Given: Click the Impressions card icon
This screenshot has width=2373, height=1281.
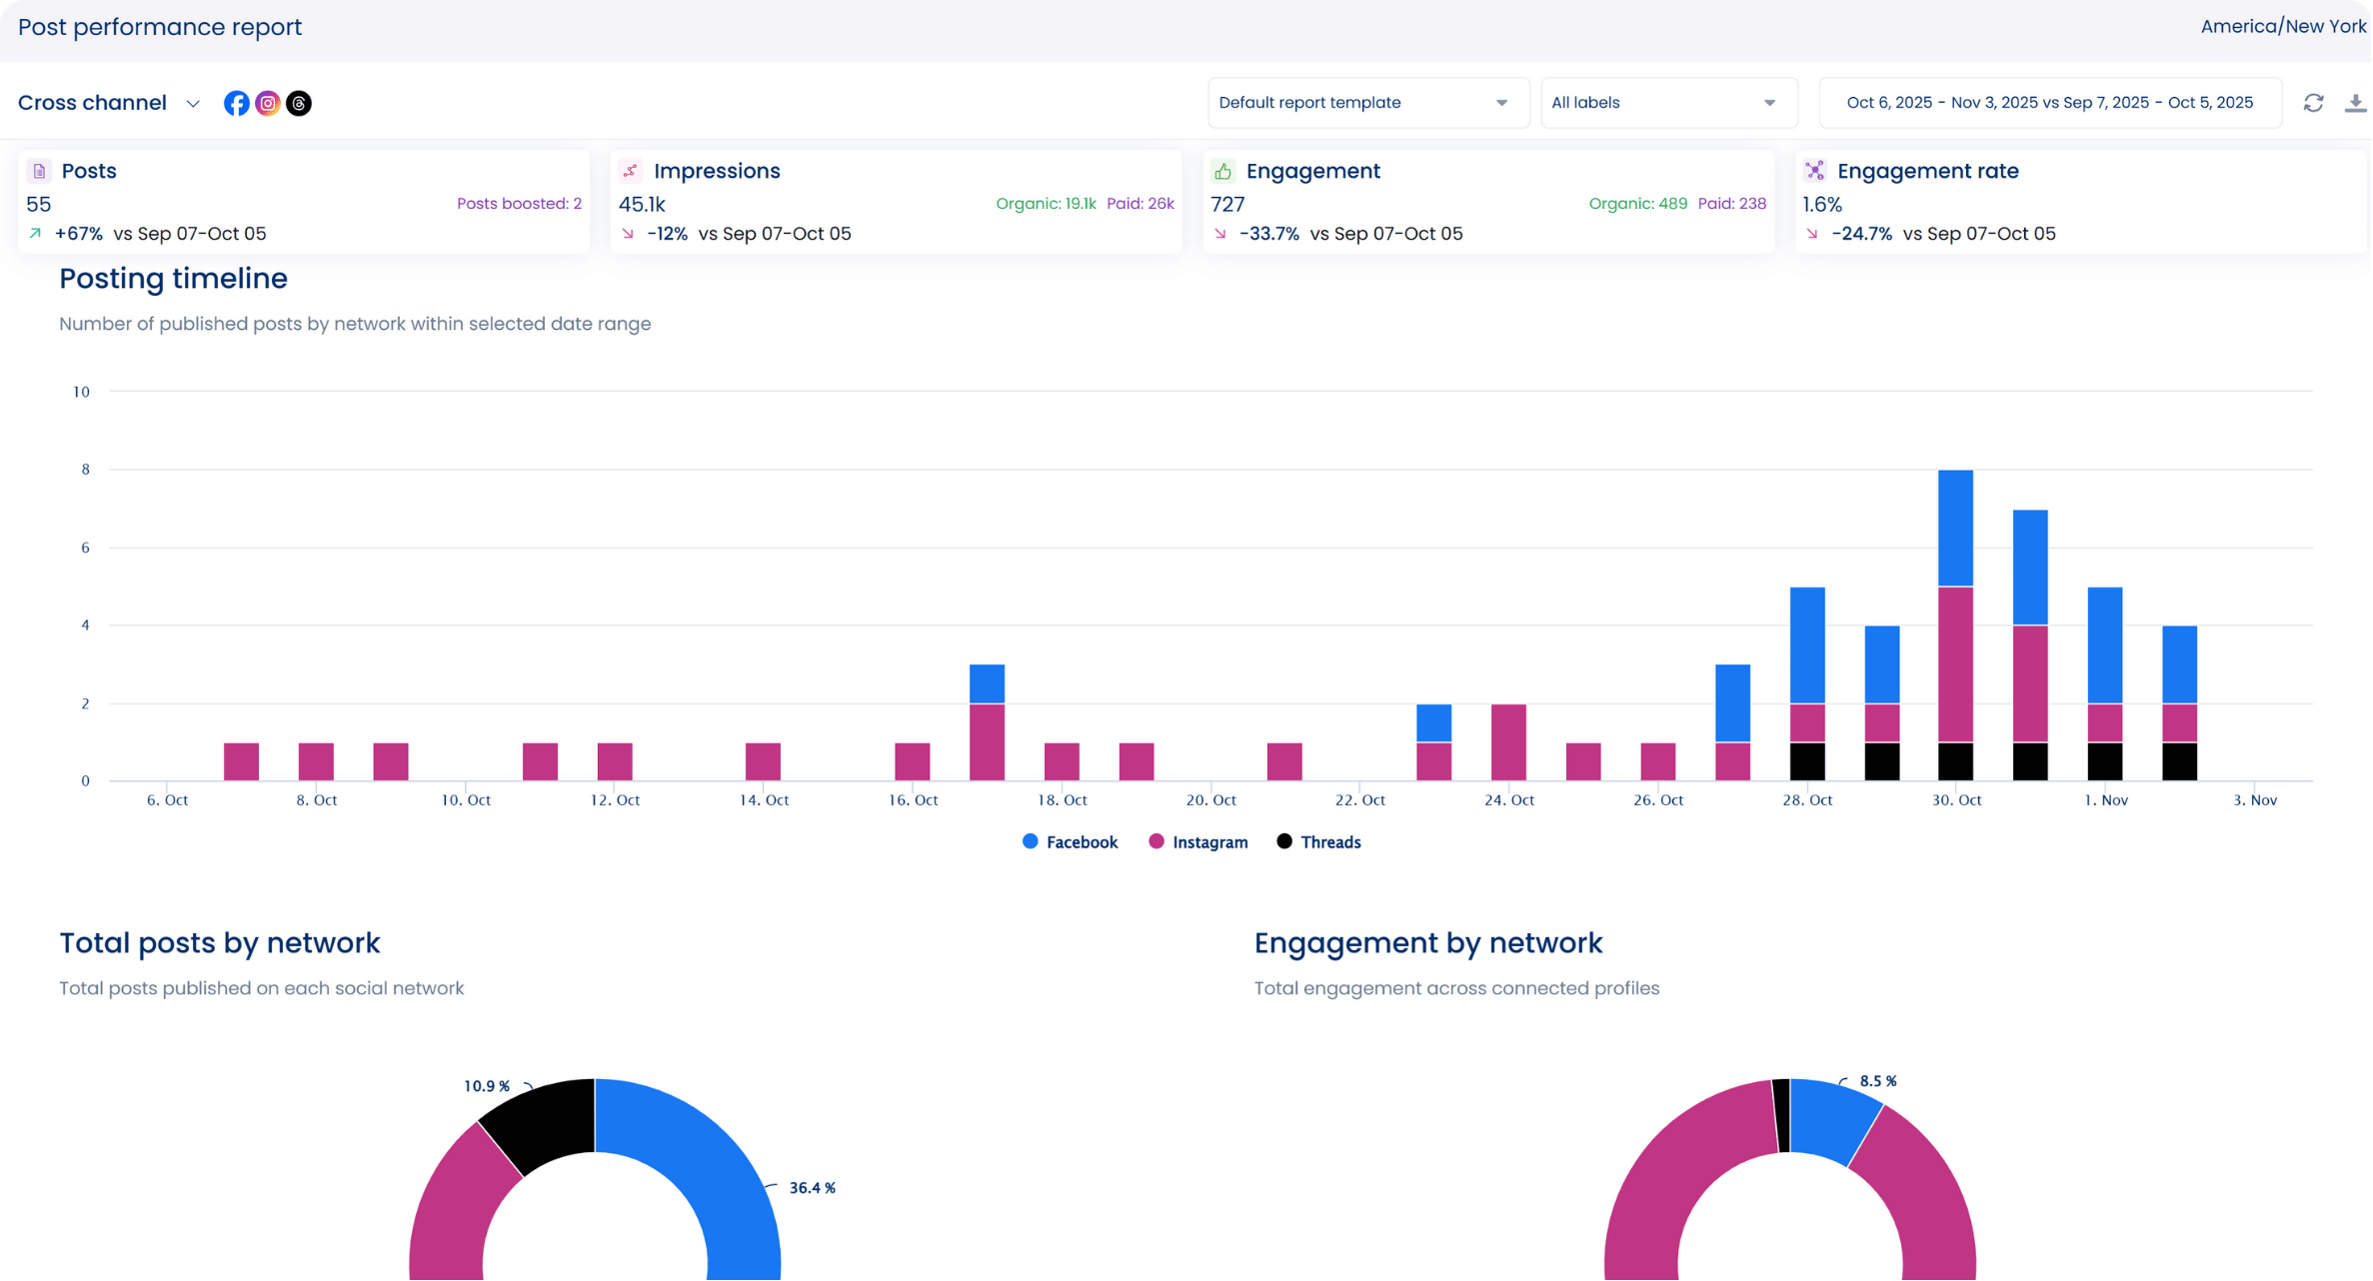Looking at the screenshot, I should click(630, 171).
